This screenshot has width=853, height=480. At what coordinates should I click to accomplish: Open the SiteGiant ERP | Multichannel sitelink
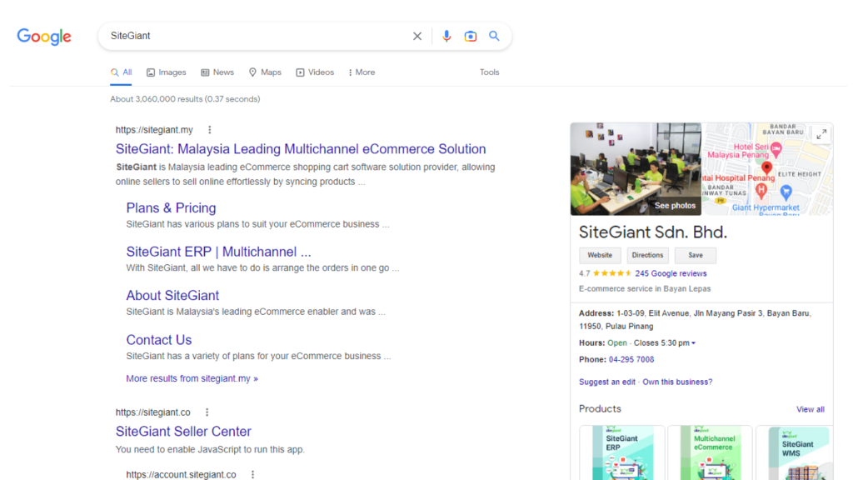pyautogui.click(x=219, y=252)
